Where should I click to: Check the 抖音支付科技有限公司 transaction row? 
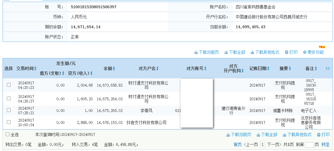click(x=9, y=122)
